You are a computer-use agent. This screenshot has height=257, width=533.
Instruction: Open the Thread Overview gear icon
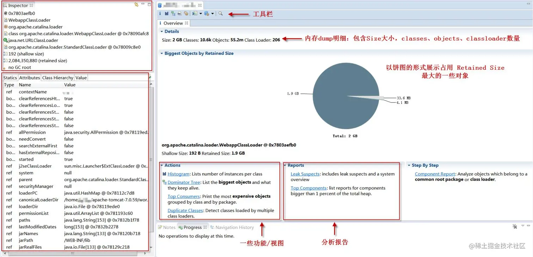click(186, 13)
